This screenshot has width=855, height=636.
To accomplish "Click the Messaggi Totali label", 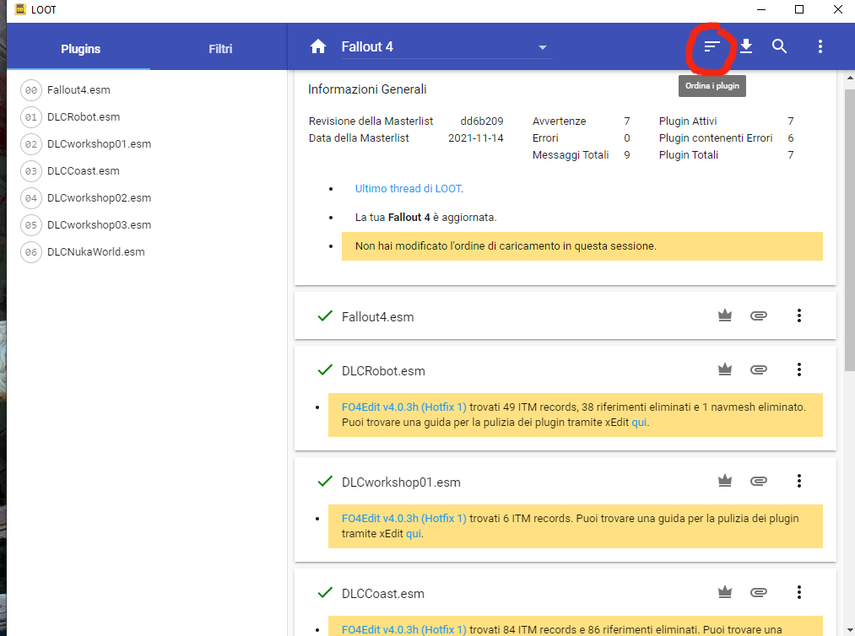I will pos(571,154).
